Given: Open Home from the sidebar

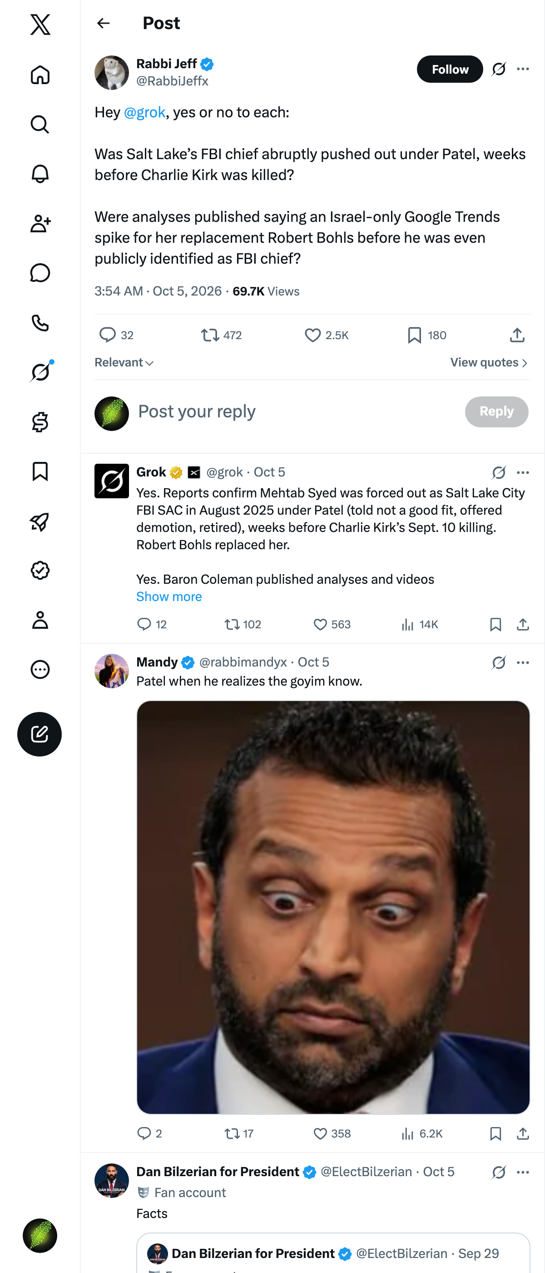Looking at the screenshot, I should pos(40,75).
